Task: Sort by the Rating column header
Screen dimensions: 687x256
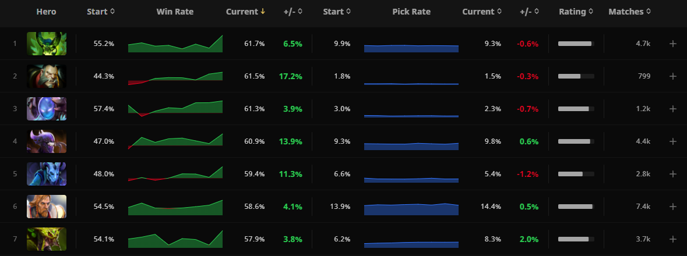Action: click(575, 12)
